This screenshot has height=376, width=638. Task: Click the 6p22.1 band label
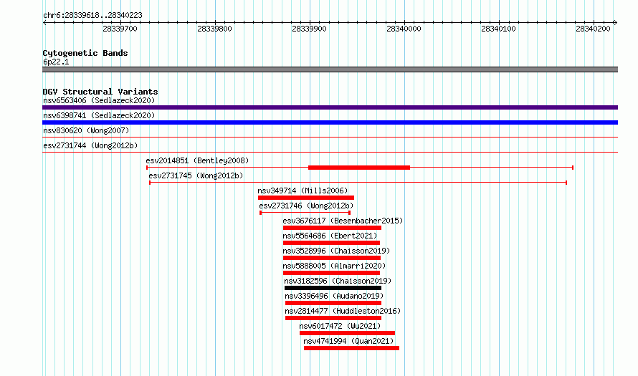[56, 62]
